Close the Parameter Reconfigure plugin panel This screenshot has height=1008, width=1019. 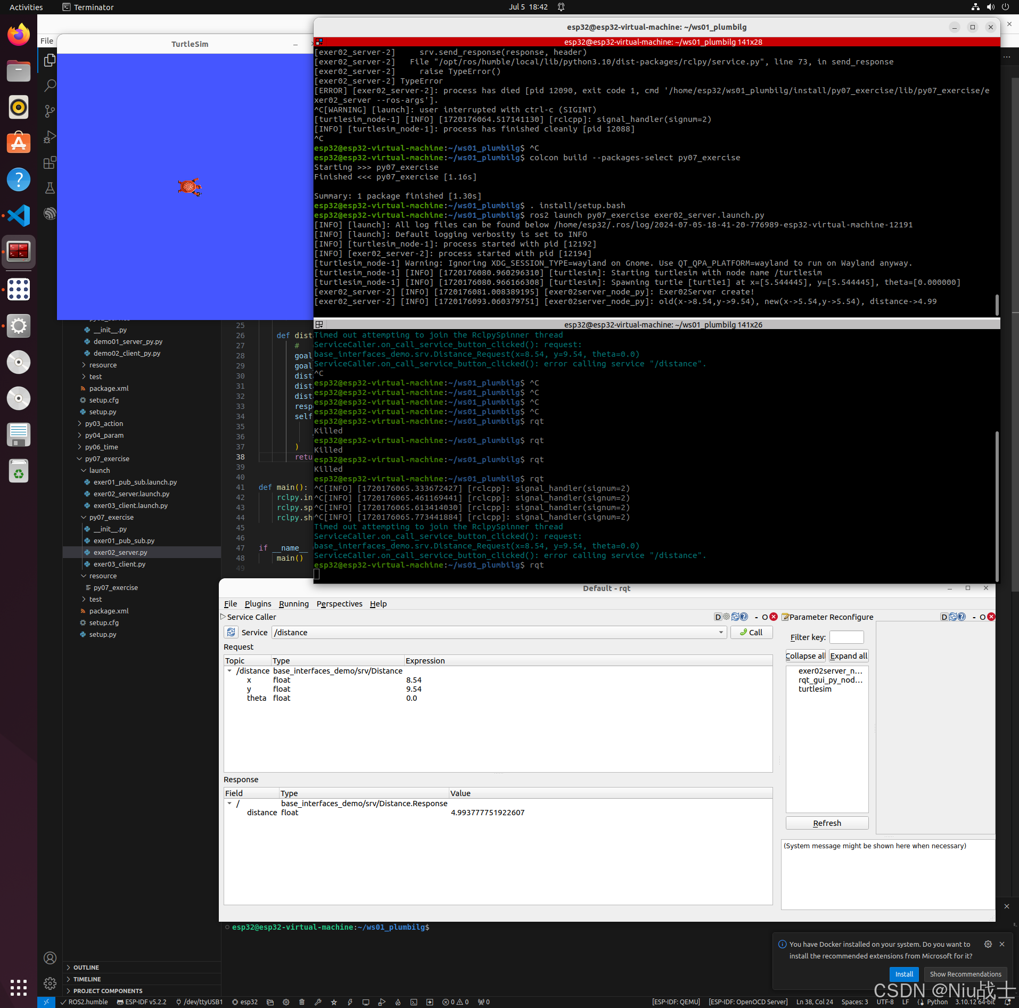[x=991, y=617]
